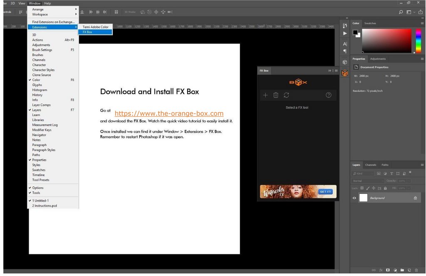Click the rainbow hue slider in Color panel
Screen dimensions: 426x276
418,40
